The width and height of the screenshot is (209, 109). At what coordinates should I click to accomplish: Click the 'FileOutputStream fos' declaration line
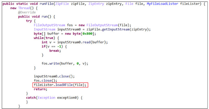(x=82, y=25)
